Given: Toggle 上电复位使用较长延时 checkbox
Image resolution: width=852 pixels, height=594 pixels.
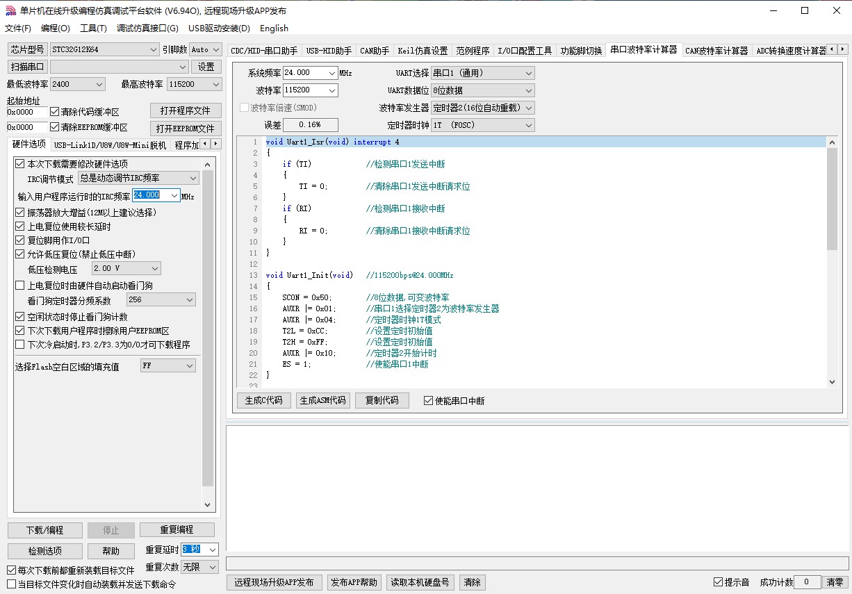Looking at the screenshot, I should (20, 226).
